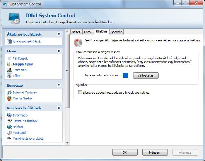Click the Információ system icon
The width and height of the screenshot is (205, 161).
9,115
